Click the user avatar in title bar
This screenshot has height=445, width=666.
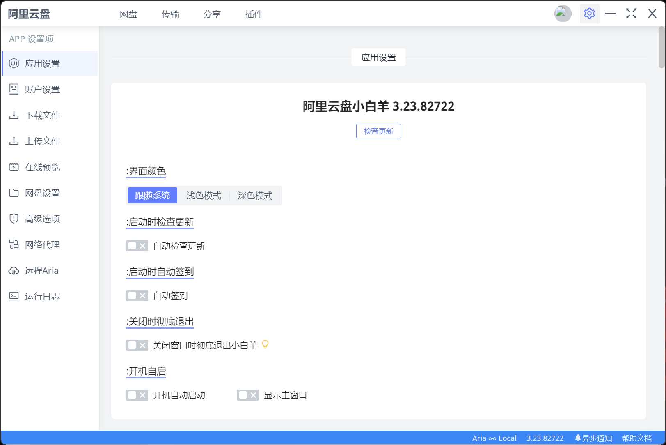pos(563,14)
